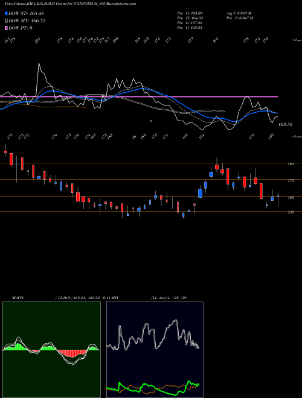The height and width of the screenshot is (398, 302).
Task: Select the 'DOW PT: 0' legend text
Action: [x=21, y=28]
